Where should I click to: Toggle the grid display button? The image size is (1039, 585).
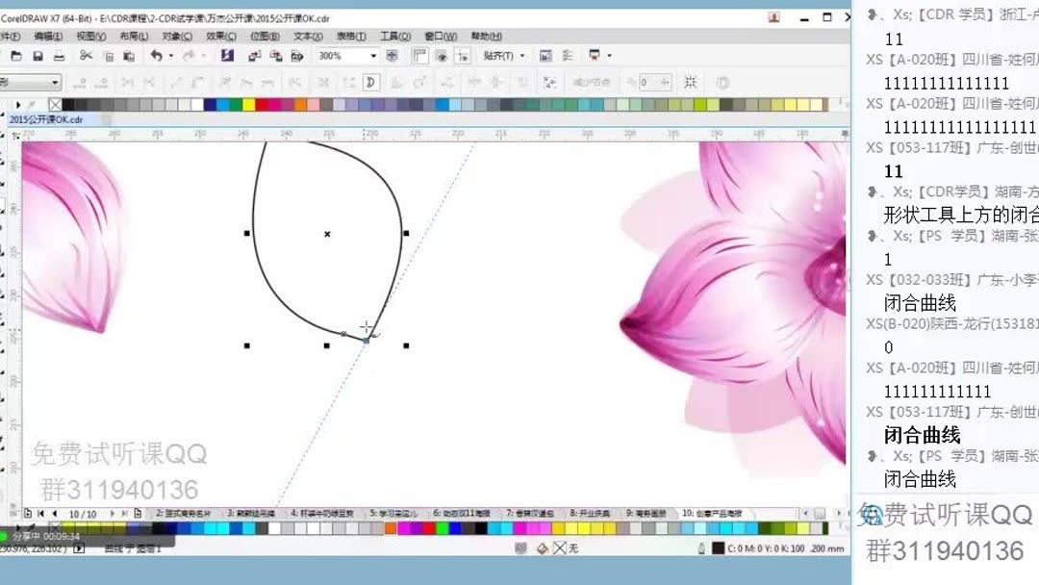tap(443, 56)
